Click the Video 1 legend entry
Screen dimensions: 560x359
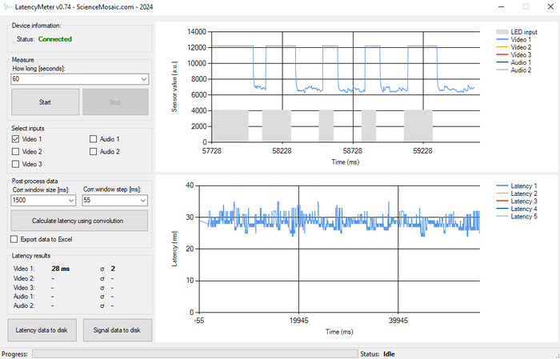coord(514,40)
